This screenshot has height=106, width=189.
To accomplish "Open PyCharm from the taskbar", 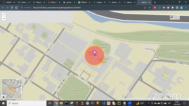I will pos(119,103).
